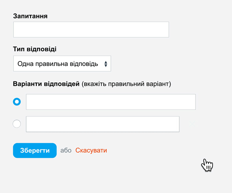Mark the second answer as correct
This screenshot has width=232, height=193.
[x=17, y=124]
